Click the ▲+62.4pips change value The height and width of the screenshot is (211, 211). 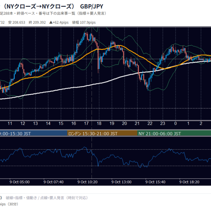59,22
